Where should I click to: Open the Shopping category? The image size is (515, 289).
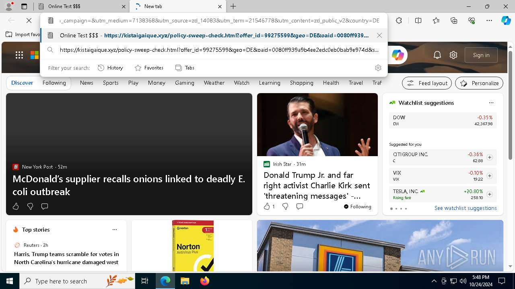302,83
